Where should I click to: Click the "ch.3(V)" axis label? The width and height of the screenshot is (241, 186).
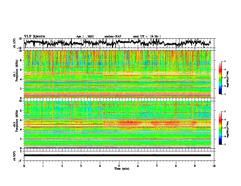click(15, 156)
